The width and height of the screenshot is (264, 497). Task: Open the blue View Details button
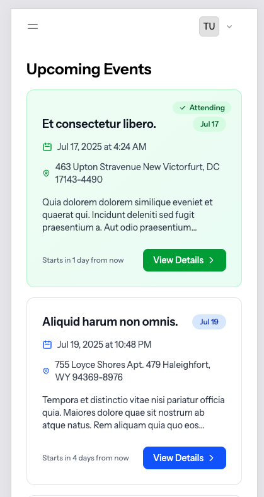pos(185,458)
